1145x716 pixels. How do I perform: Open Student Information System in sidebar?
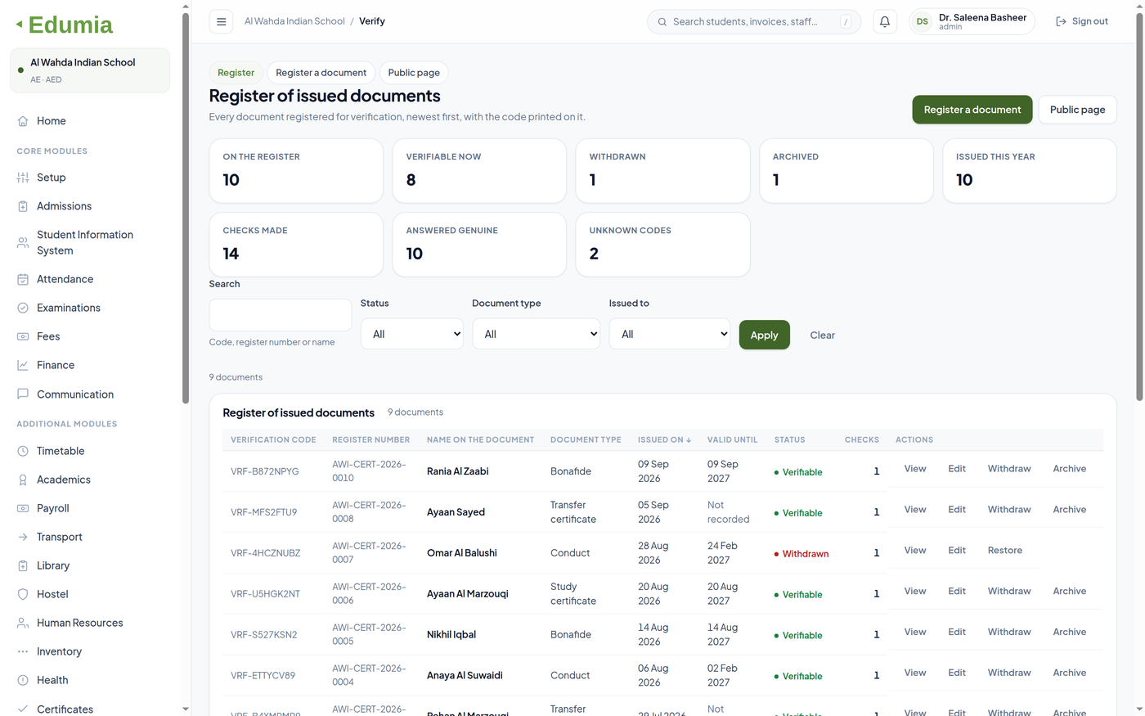click(x=90, y=243)
